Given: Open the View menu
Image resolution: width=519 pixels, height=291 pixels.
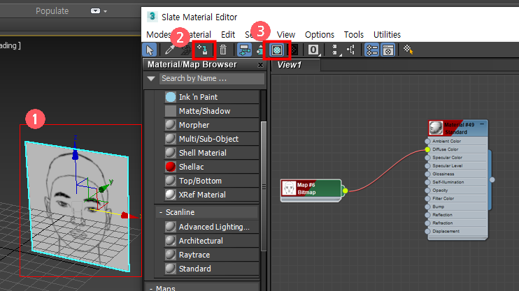Looking at the screenshot, I should [286, 34].
